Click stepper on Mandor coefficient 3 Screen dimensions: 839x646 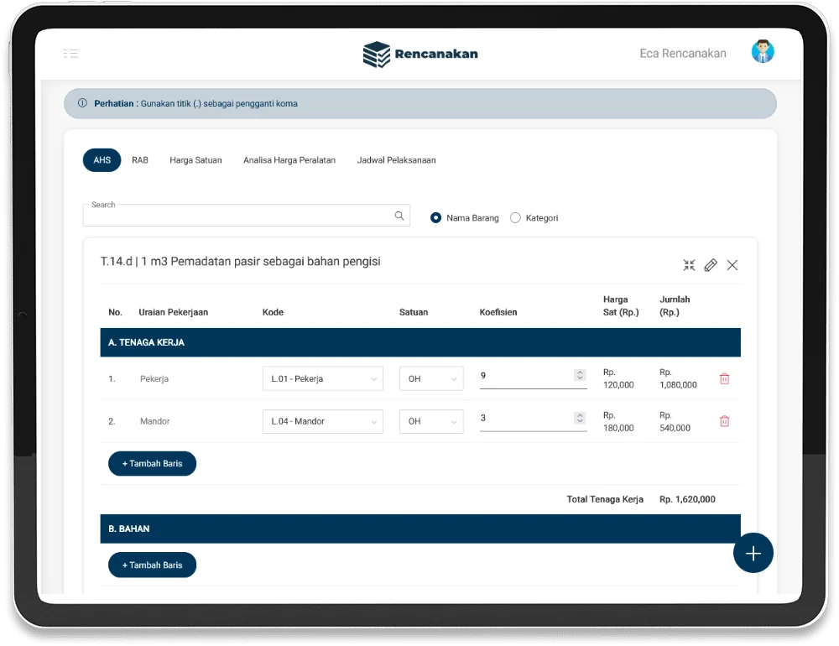(580, 418)
